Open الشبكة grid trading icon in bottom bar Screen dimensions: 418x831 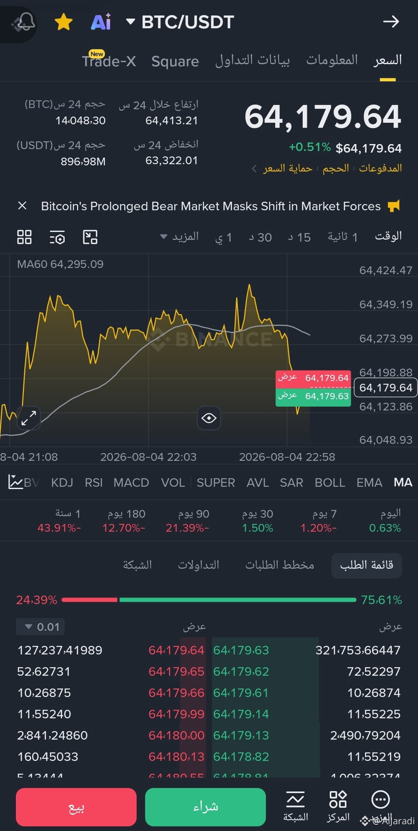click(296, 806)
